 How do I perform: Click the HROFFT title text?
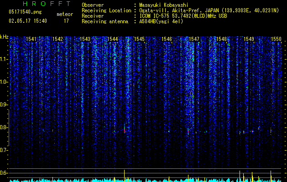pyautogui.click(x=47, y=4)
